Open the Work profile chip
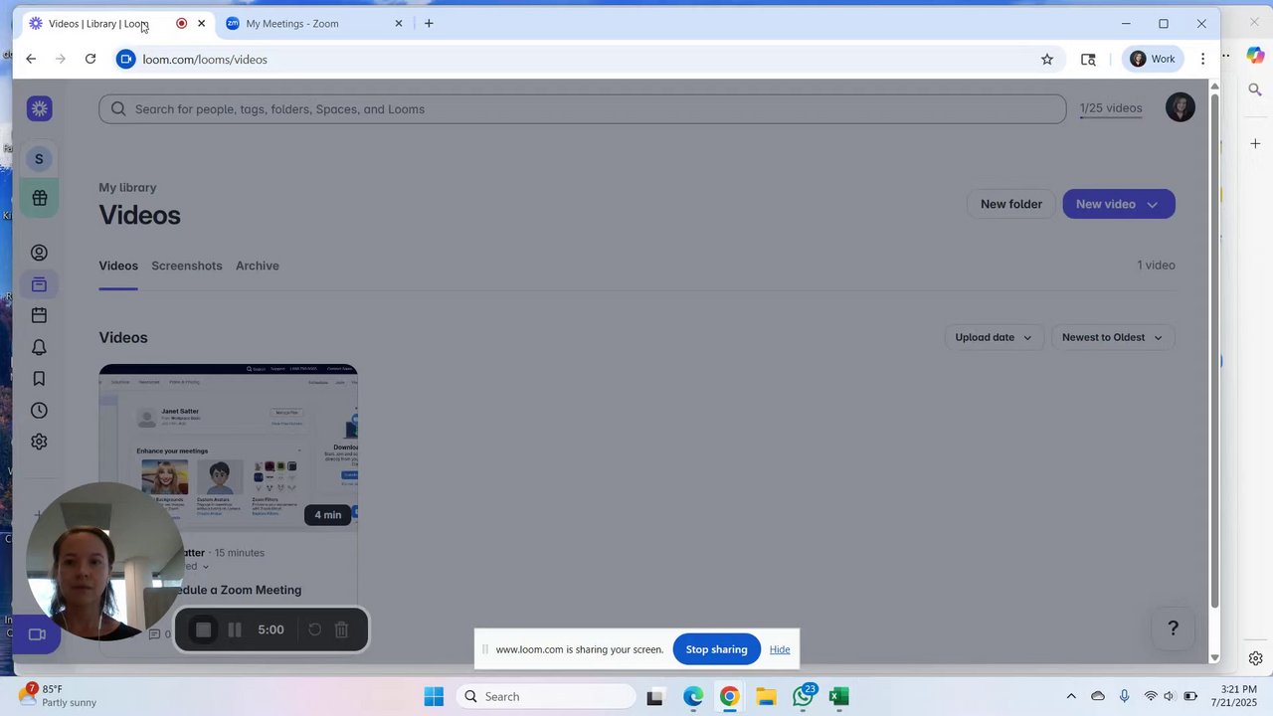The width and height of the screenshot is (1273, 716). click(x=1153, y=60)
